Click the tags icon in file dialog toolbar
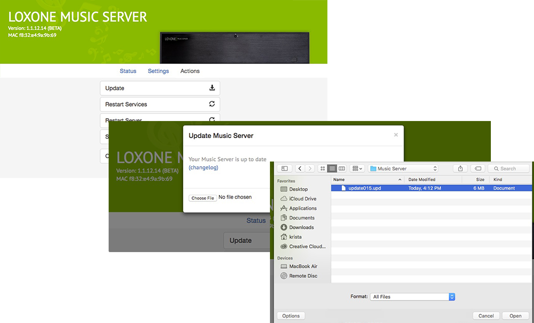Screen dimensions: 534x323 (478, 168)
